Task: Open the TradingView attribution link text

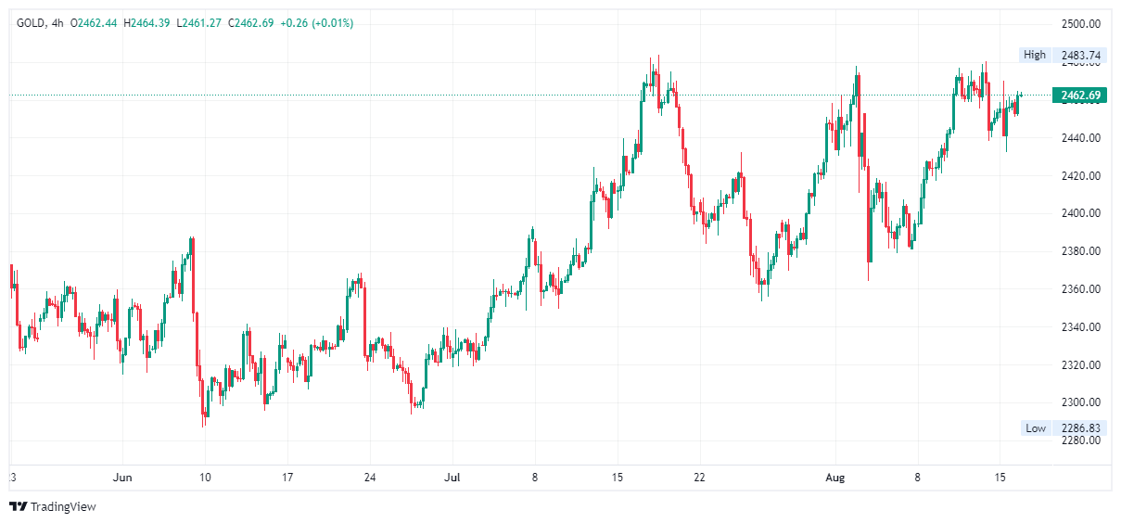Action: pyautogui.click(x=63, y=507)
